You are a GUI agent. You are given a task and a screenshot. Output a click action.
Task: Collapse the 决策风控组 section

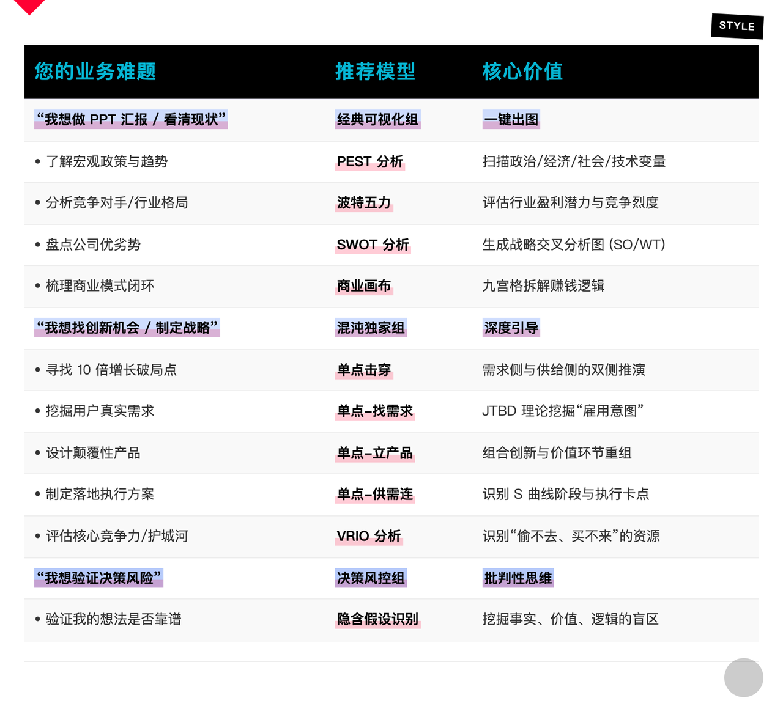click(x=370, y=578)
